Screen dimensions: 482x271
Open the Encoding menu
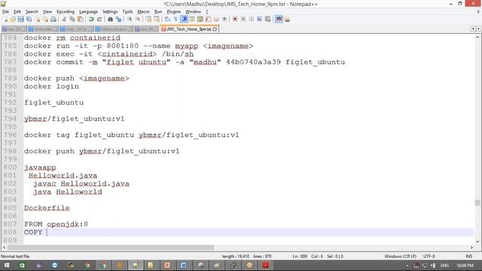(x=66, y=12)
